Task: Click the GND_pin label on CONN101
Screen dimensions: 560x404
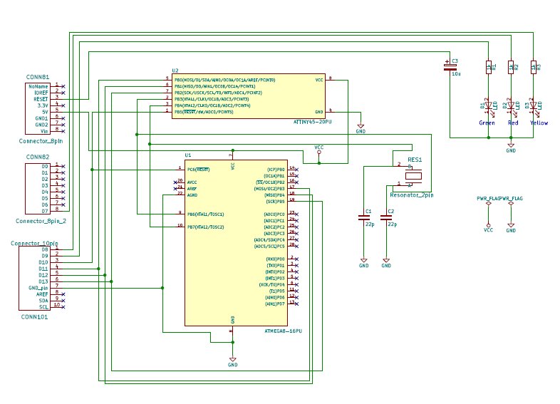Action: (38, 288)
